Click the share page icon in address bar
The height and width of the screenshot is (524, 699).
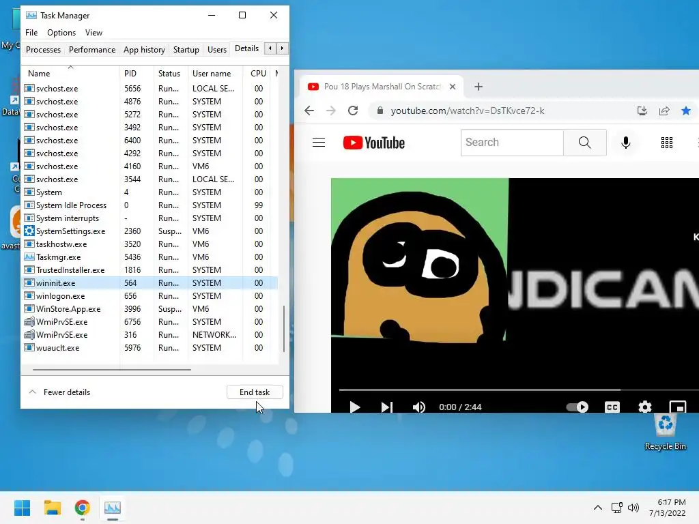[664, 111]
